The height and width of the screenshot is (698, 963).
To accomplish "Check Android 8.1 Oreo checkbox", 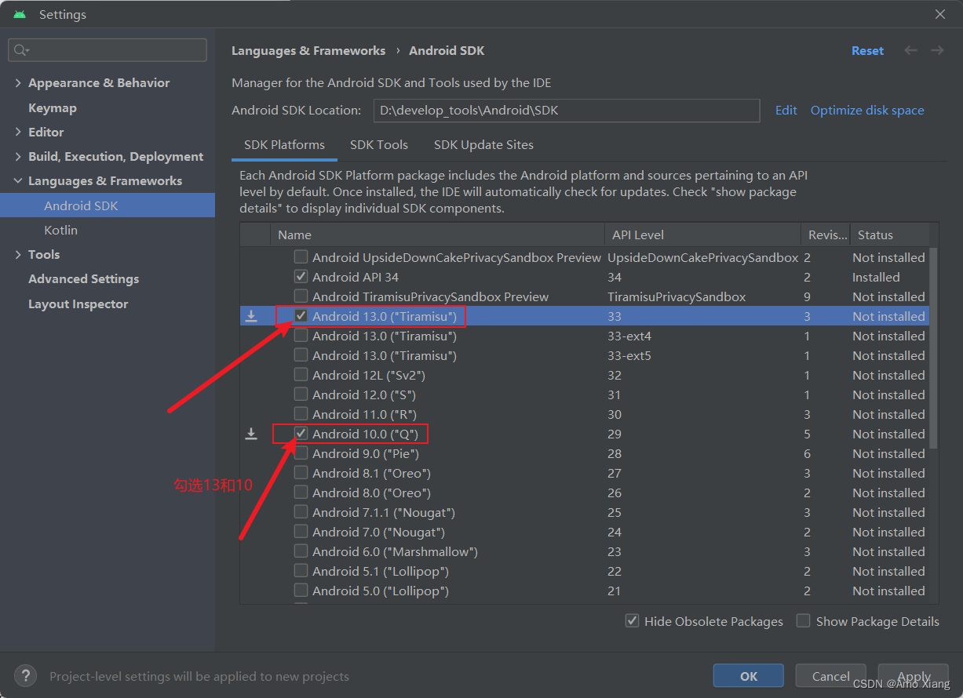I will click(x=301, y=473).
